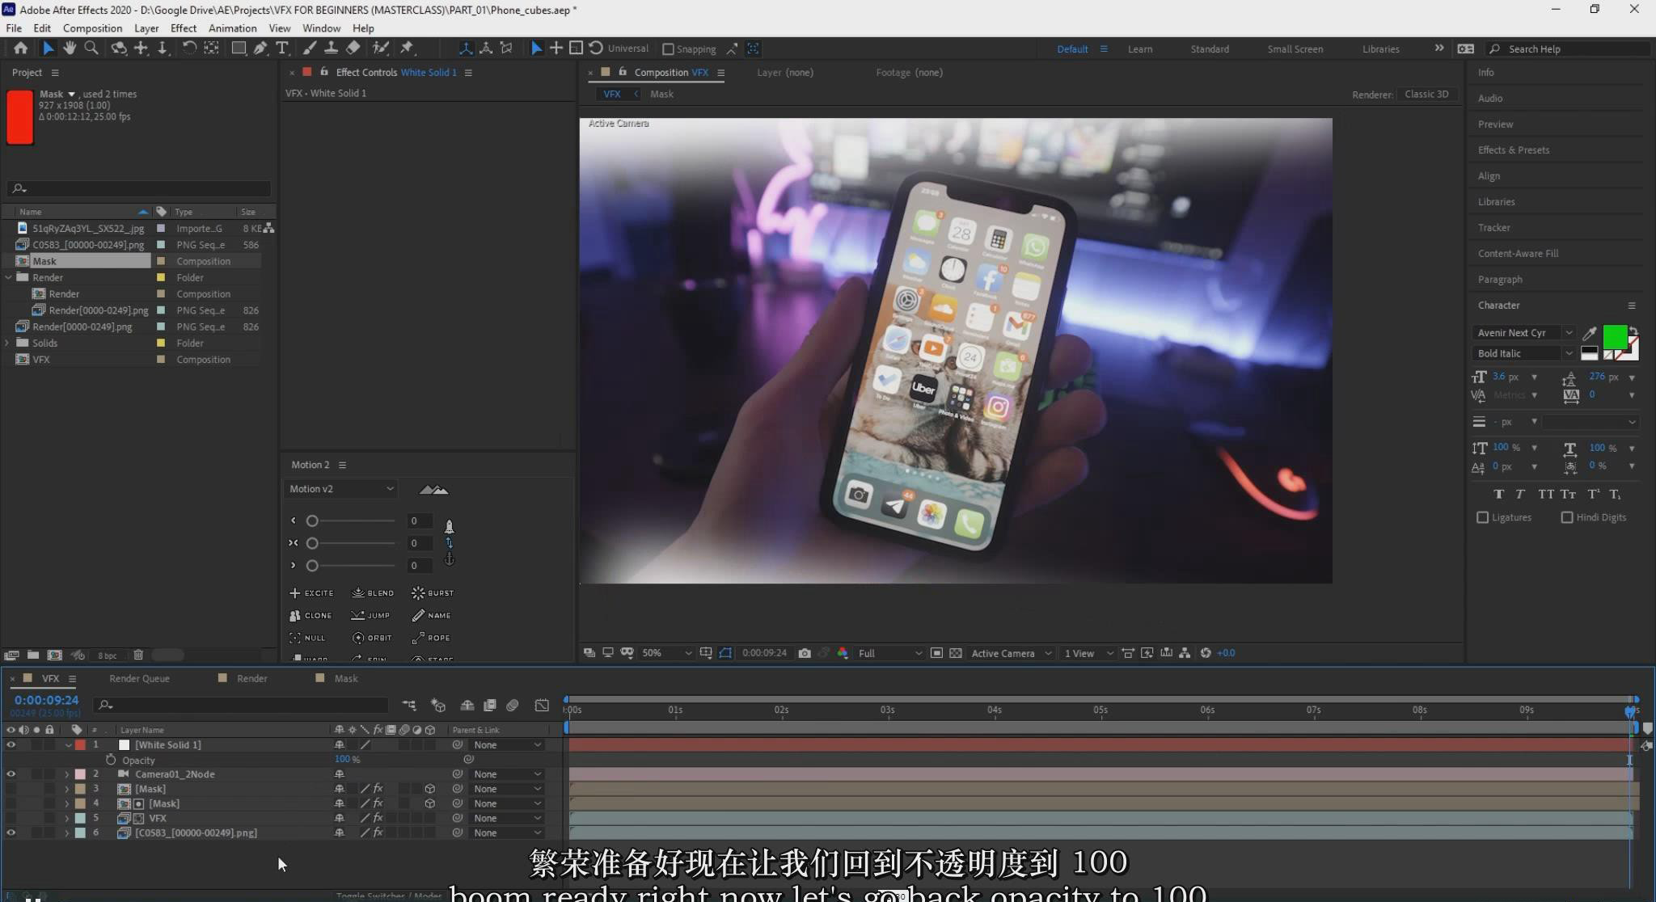Viewport: 1656px width, 902px height.
Task: Switch to the Learn workspace
Action: 1140,49
